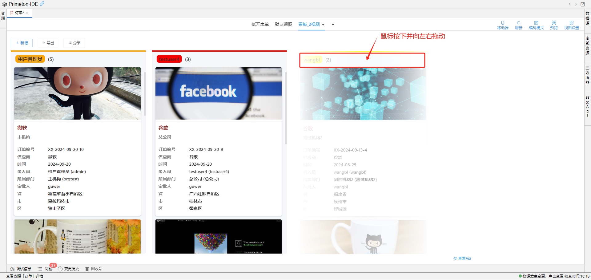Image resolution: width=591 pixels, height=280 pixels.
Task: Click the 新增 button
Action: pos(22,43)
